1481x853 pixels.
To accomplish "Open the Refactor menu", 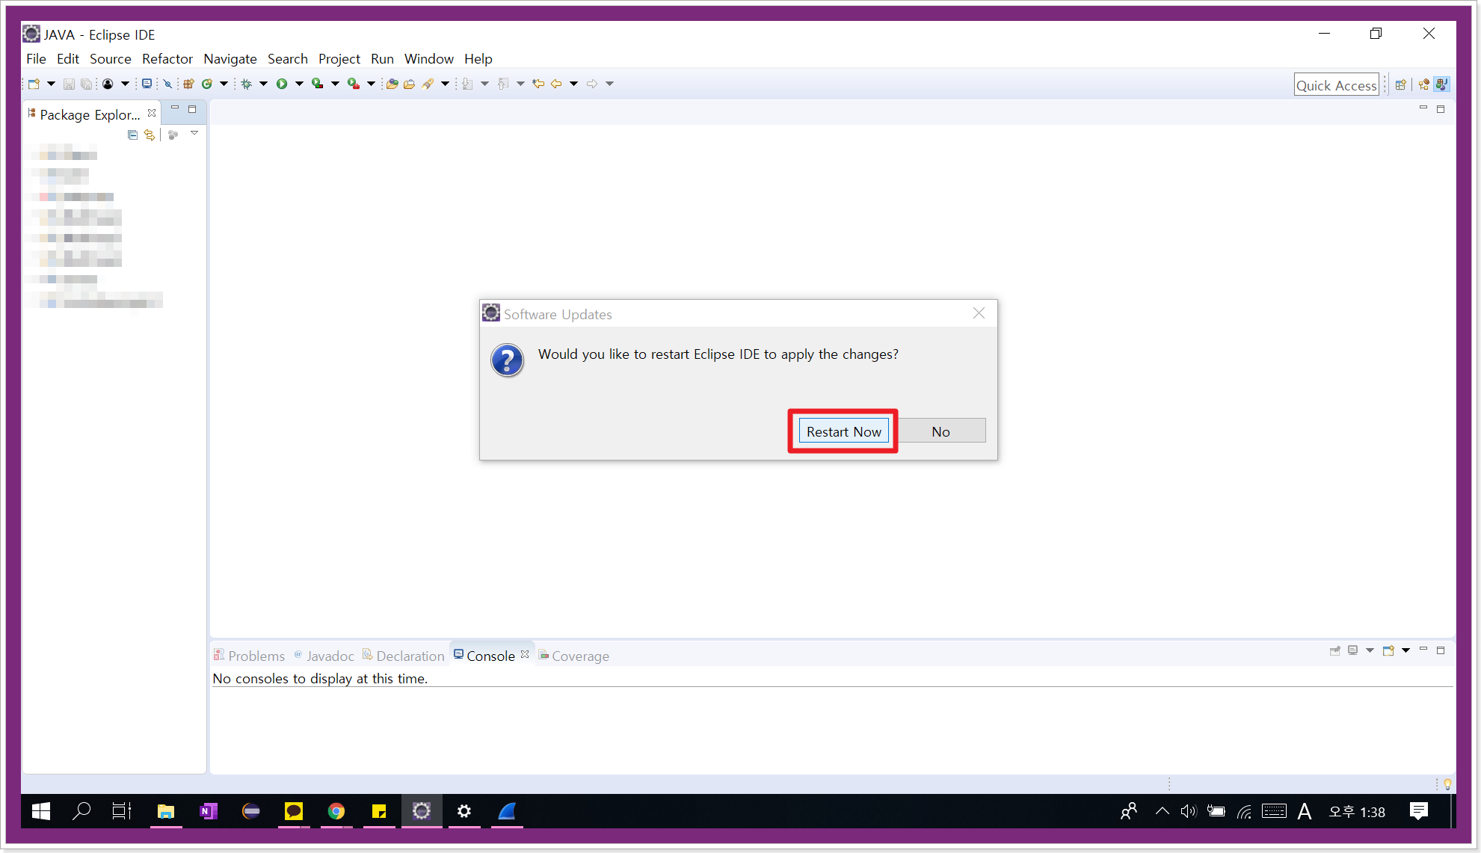I will pyautogui.click(x=167, y=58).
